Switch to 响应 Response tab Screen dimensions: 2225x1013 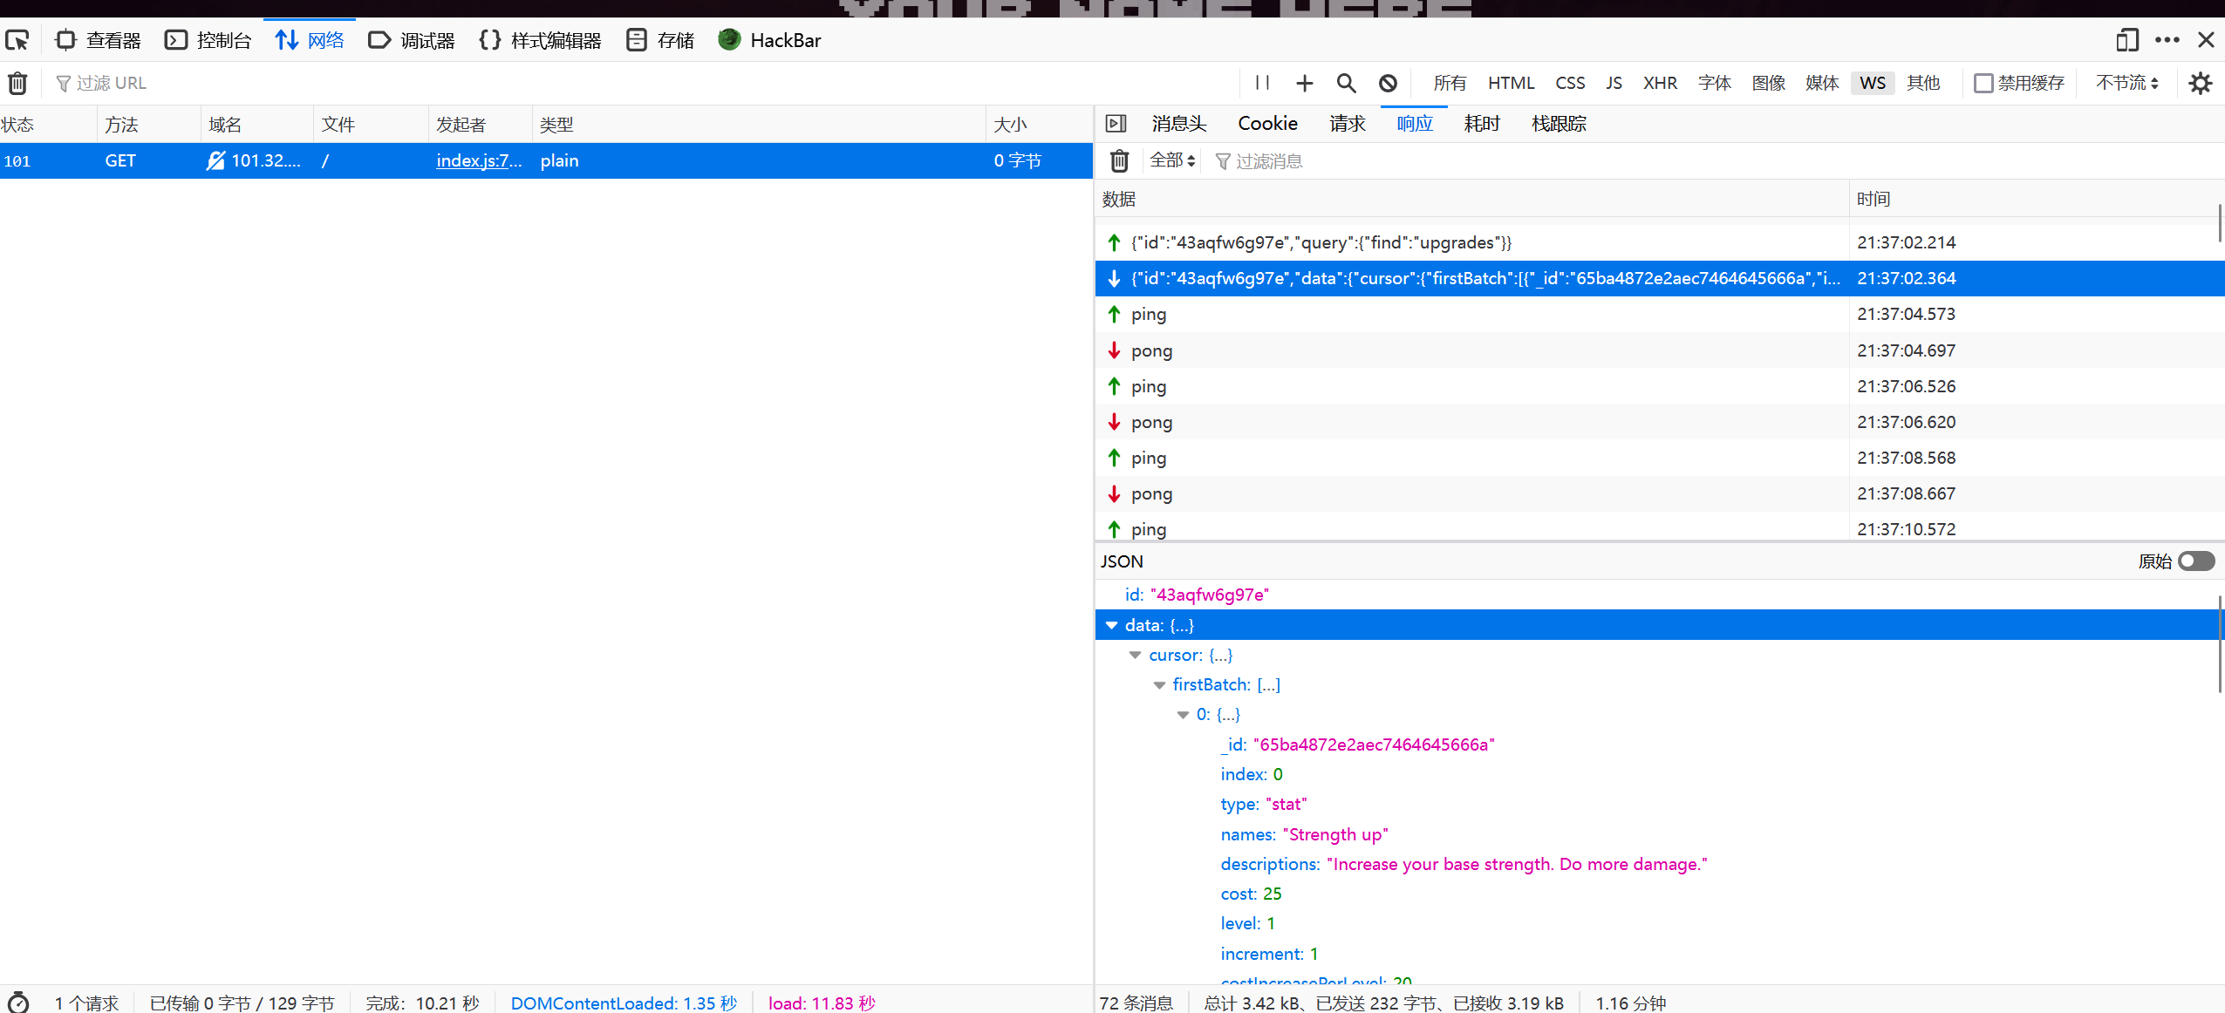coord(1415,124)
